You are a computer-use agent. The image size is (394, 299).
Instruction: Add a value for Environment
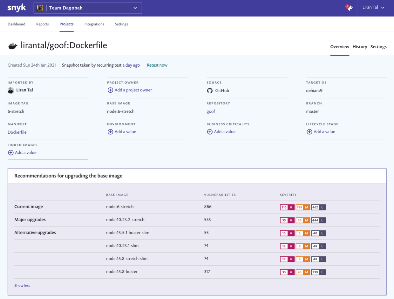click(x=125, y=132)
